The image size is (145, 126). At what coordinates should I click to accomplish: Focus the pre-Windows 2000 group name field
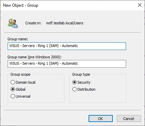[x=67, y=64]
